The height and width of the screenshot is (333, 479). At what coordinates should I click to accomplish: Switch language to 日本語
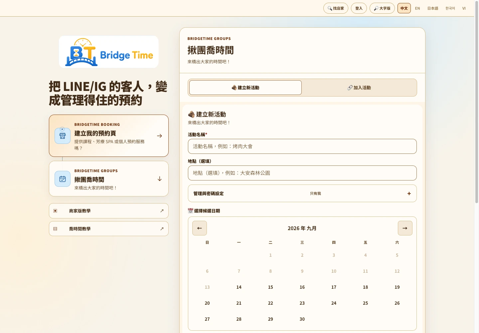(x=433, y=8)
